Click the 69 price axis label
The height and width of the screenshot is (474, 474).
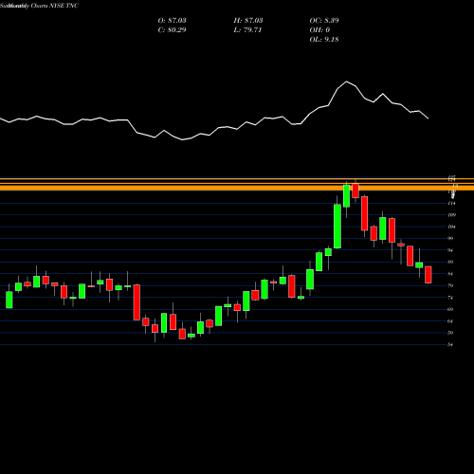(x=450, y=309)
